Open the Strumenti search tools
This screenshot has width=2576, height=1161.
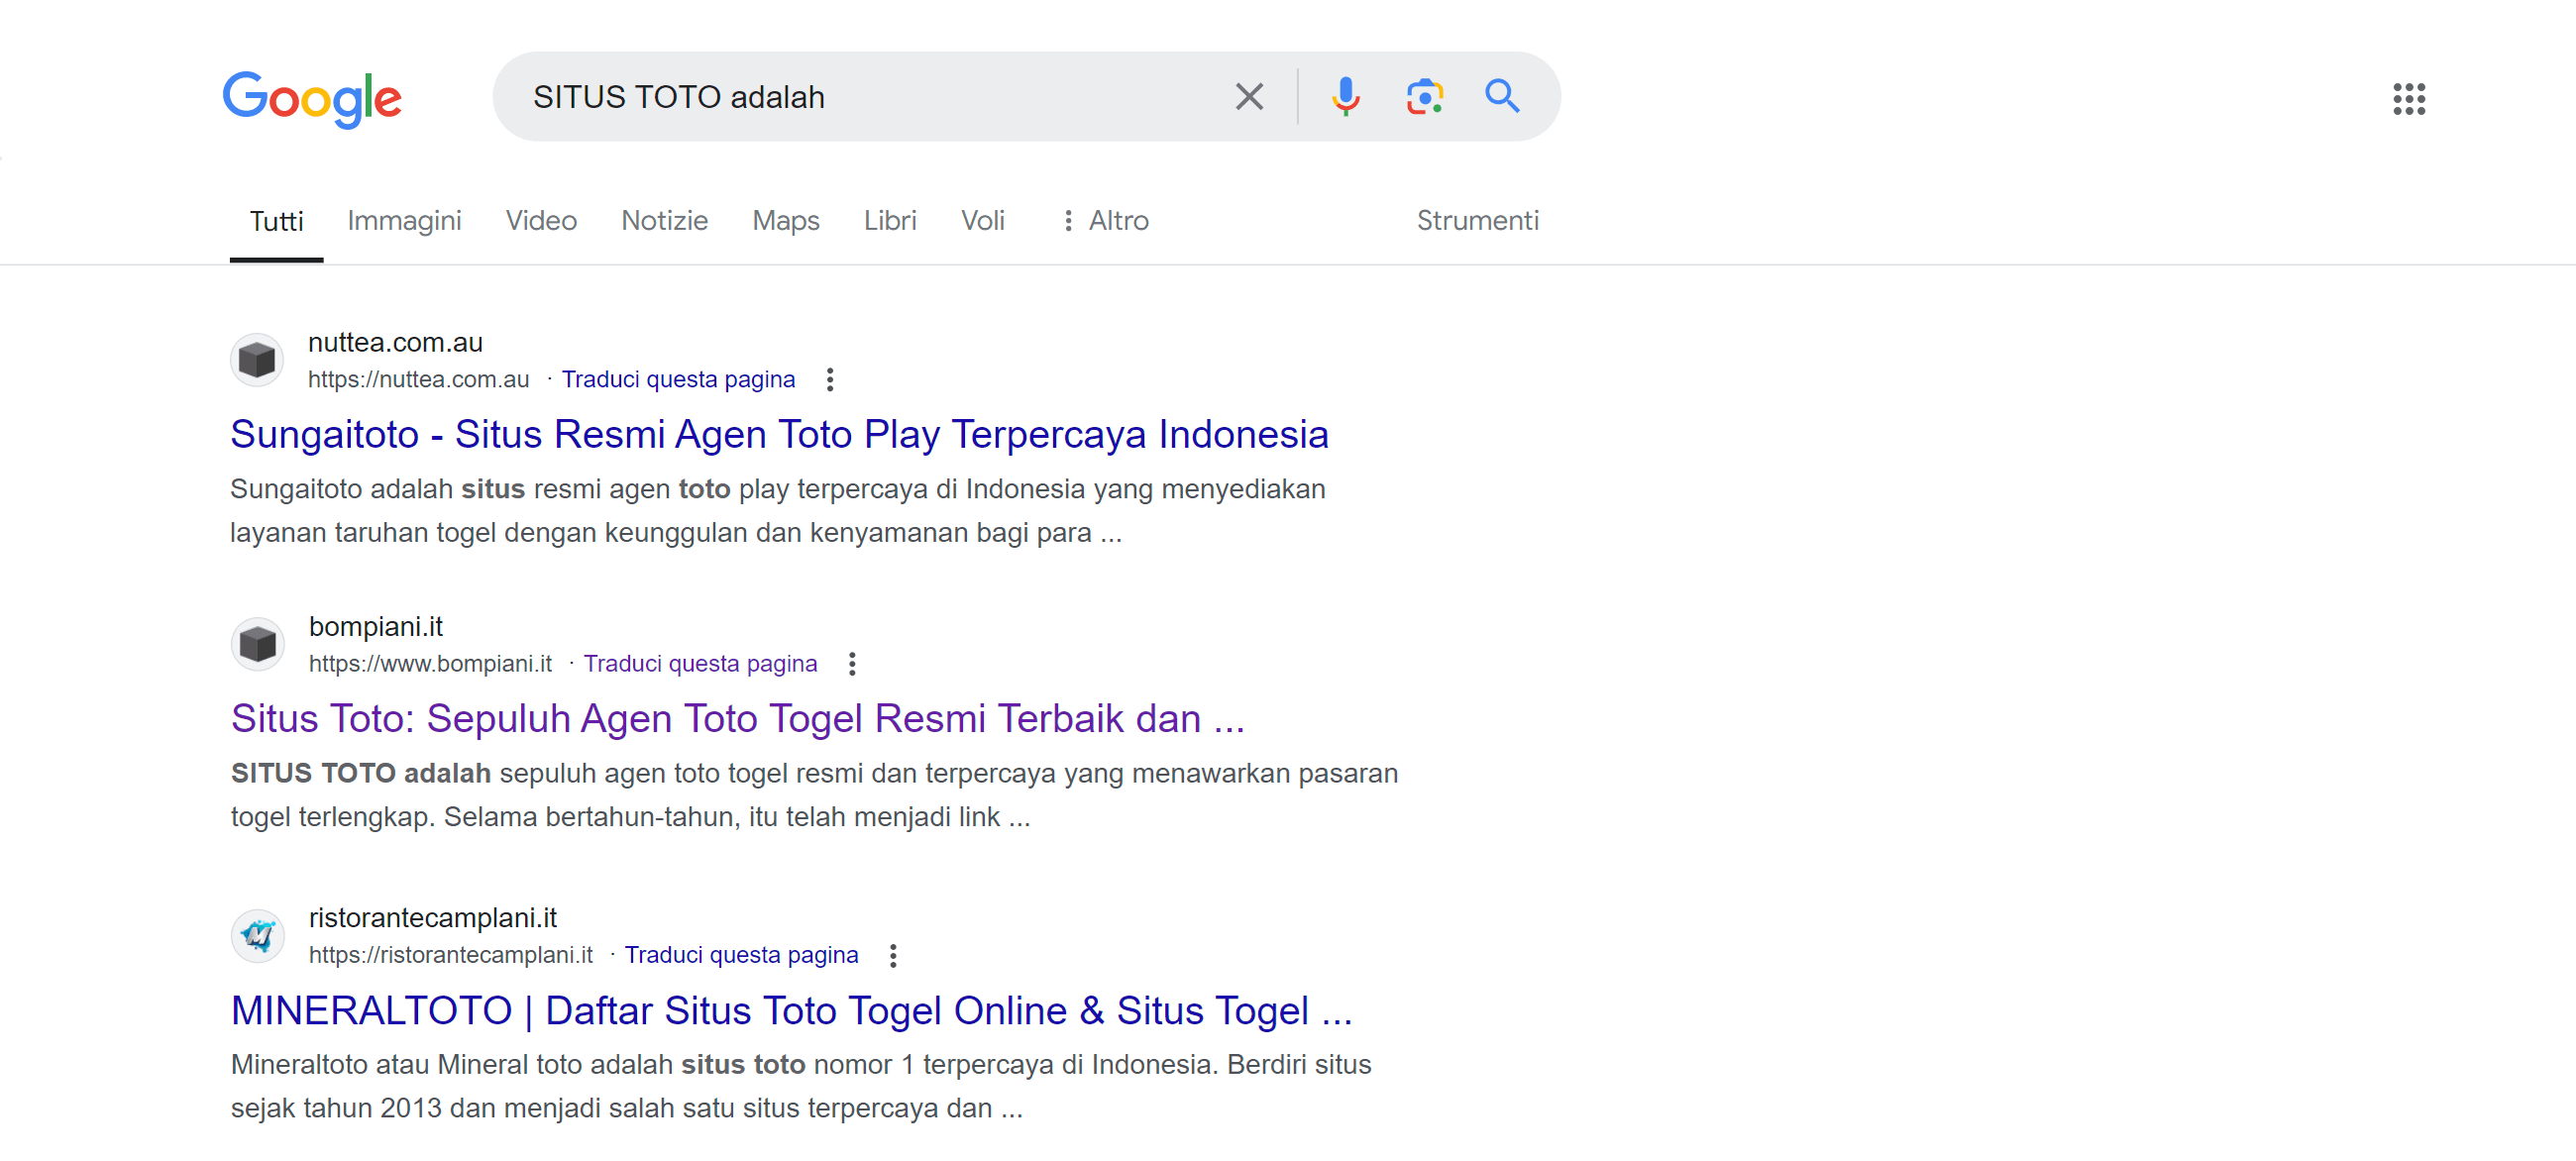tap(1476, 221)
